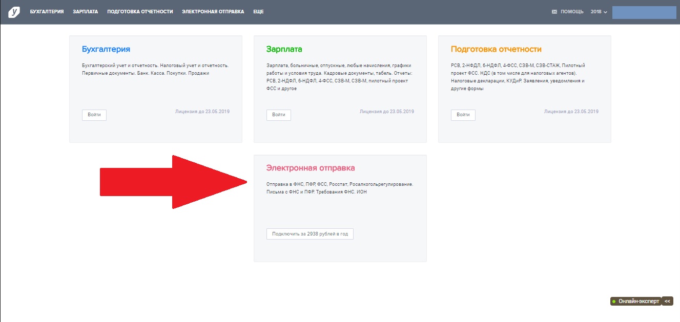Click the logo icon in the header
Viewport: 680px width, 322px height.
(14, 12)
